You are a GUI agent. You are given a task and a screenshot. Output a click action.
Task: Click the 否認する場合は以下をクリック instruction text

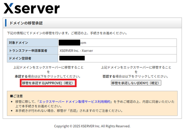click(x=136, y=76)
